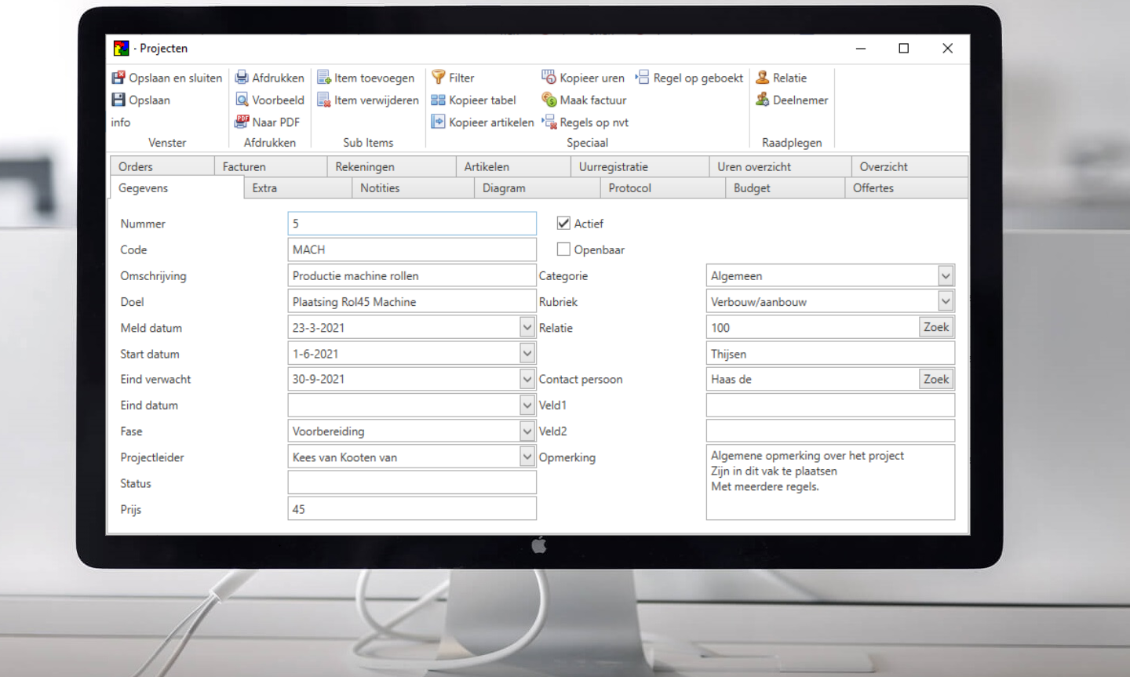Click the Projecten app icon in title bar

(121, 49)
